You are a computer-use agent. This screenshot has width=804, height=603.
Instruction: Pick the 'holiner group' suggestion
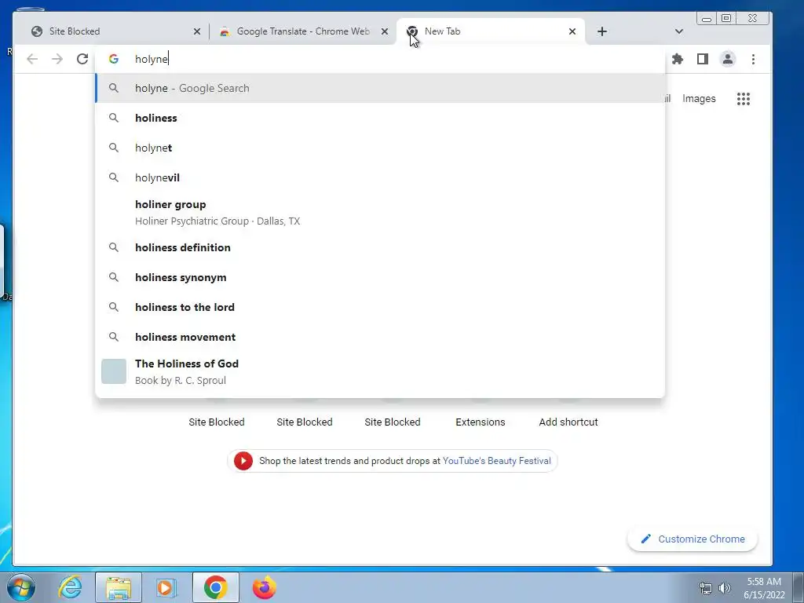[x=380, y=212]
